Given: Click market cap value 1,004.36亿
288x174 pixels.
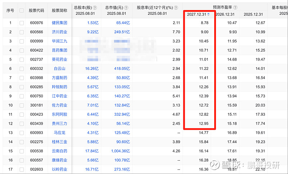Looking at the screenshot, I should point(121,151).
